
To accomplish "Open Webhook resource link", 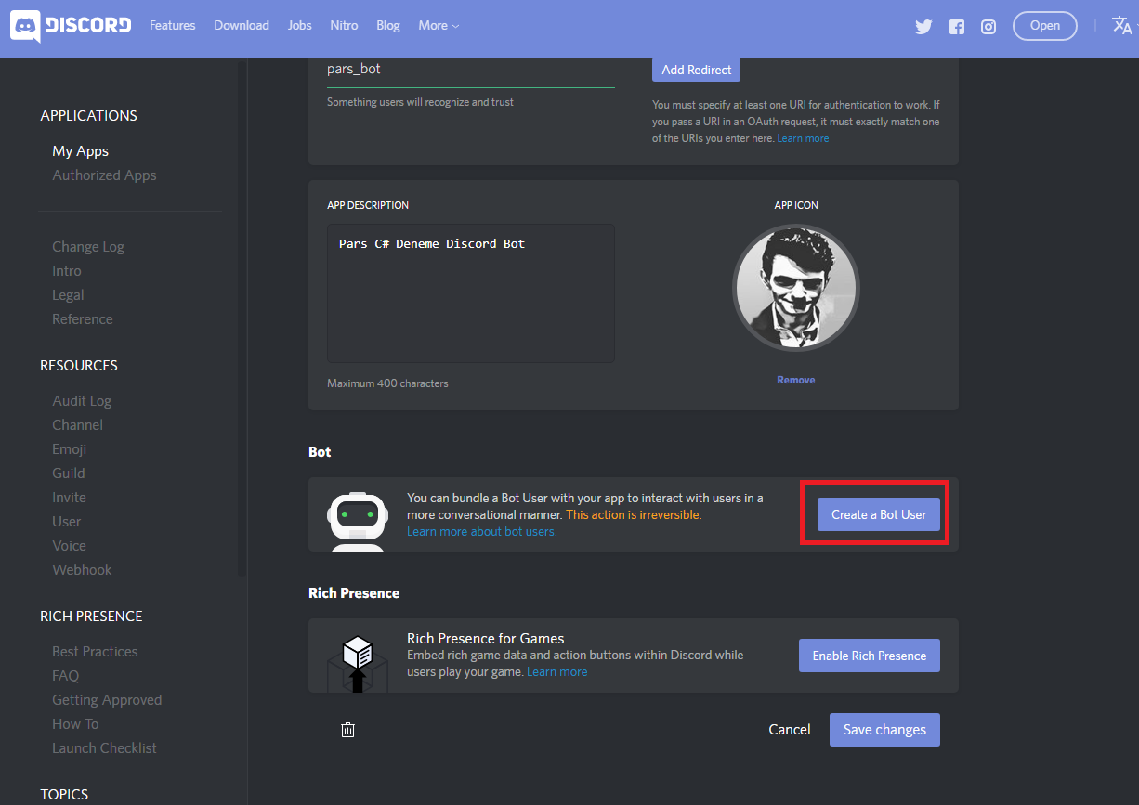I will pos(82,570).
